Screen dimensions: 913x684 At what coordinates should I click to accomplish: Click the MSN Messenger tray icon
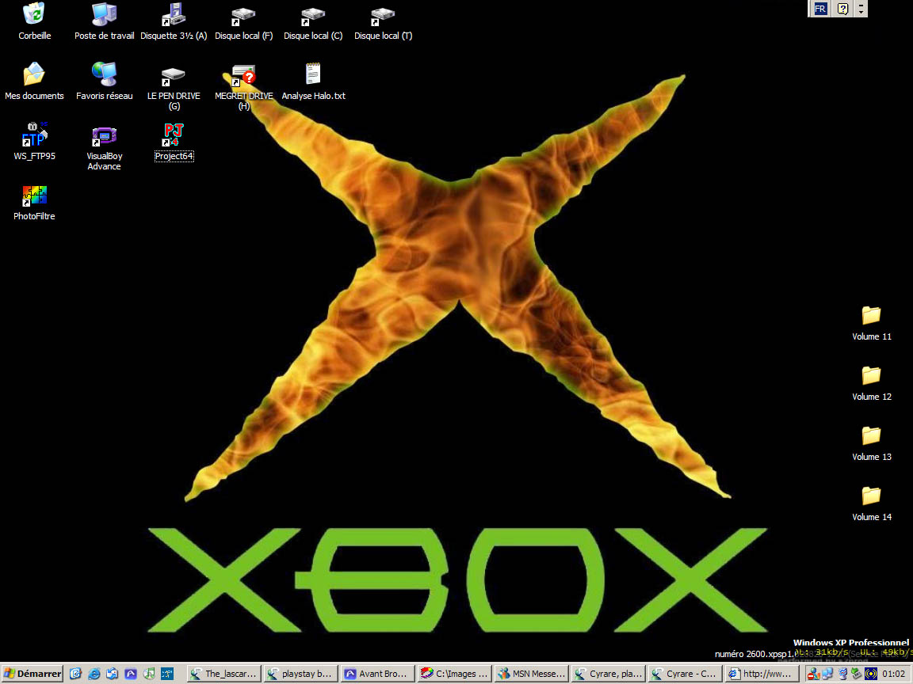(813, 674)
